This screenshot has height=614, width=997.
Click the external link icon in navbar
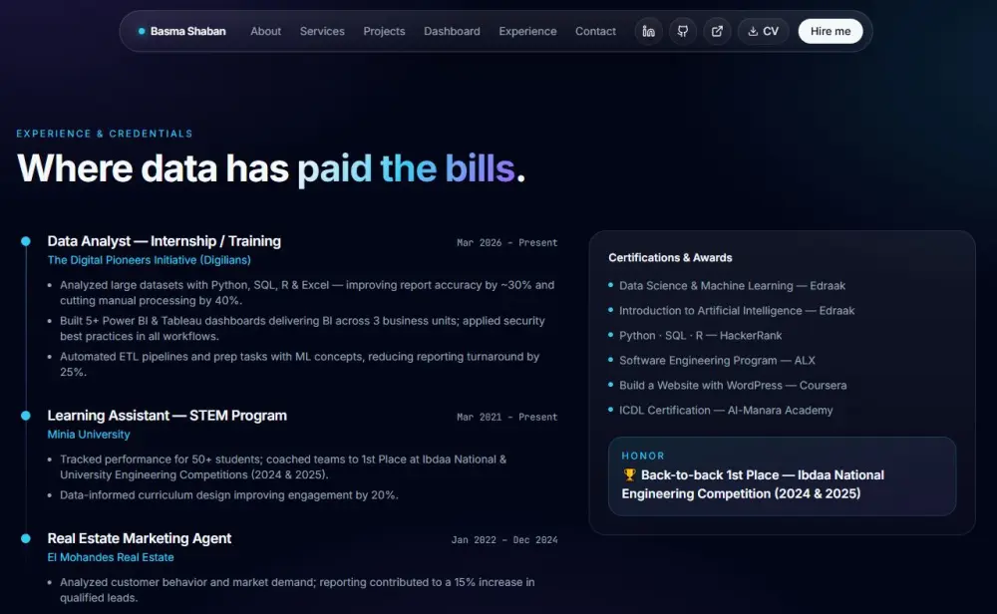[717, 31]
